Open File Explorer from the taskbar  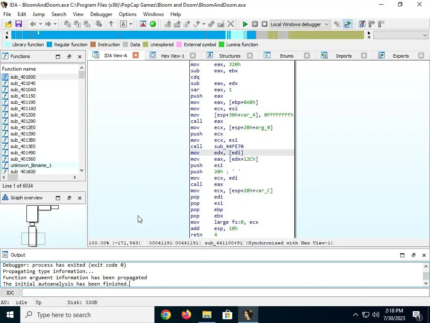click(x=207, y=315)
